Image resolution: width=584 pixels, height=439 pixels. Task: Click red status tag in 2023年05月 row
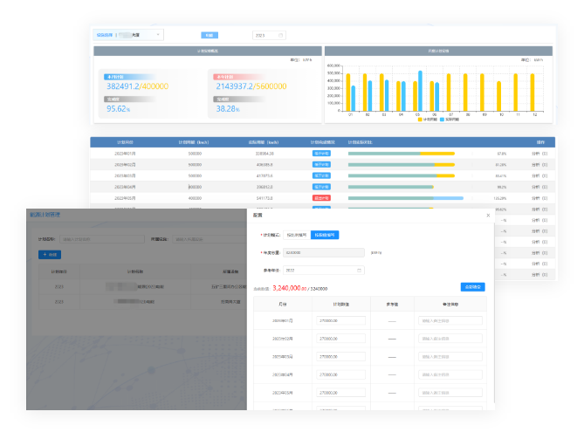pyautogui.click(x=321, y=198)
